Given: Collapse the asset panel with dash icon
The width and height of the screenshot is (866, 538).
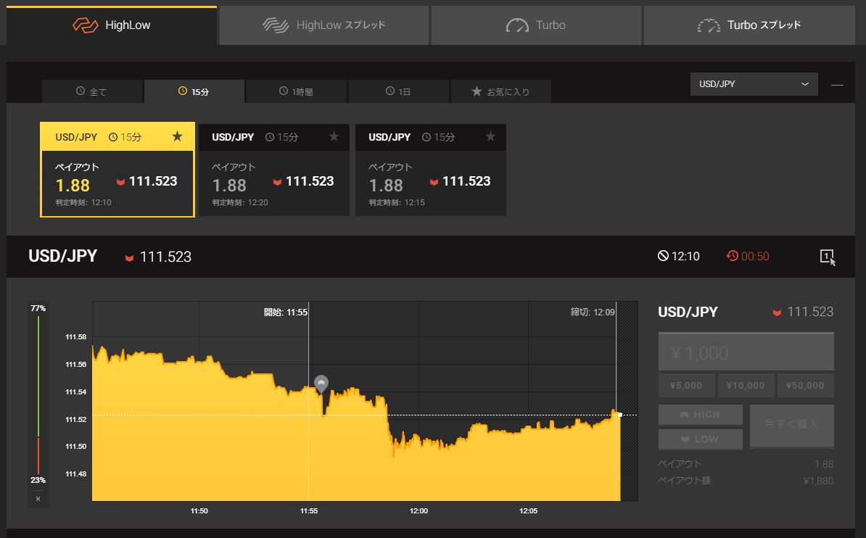Looking at the screenshot, I should point(837,85).
